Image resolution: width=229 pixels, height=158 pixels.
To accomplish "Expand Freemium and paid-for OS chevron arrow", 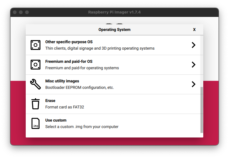I will point(193,65).
